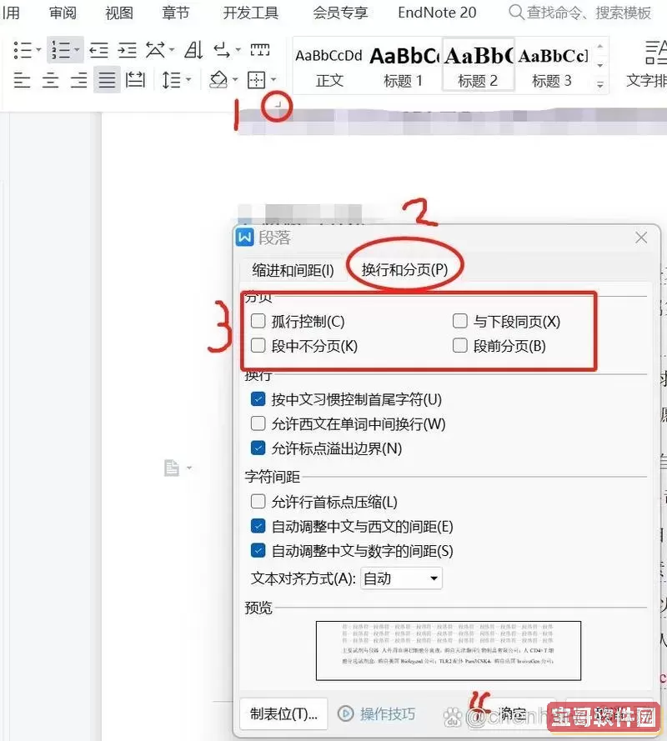Open the EndNote 20 tab
Image resolution: width=667 pixels, height=741 pixels.
point(437,13)
